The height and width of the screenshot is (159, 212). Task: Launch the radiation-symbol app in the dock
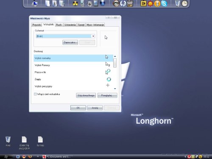point(75,4)
